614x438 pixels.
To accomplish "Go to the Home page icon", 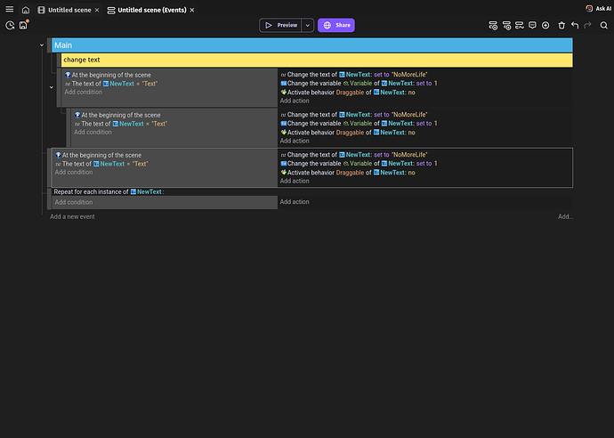I will 26,9.
